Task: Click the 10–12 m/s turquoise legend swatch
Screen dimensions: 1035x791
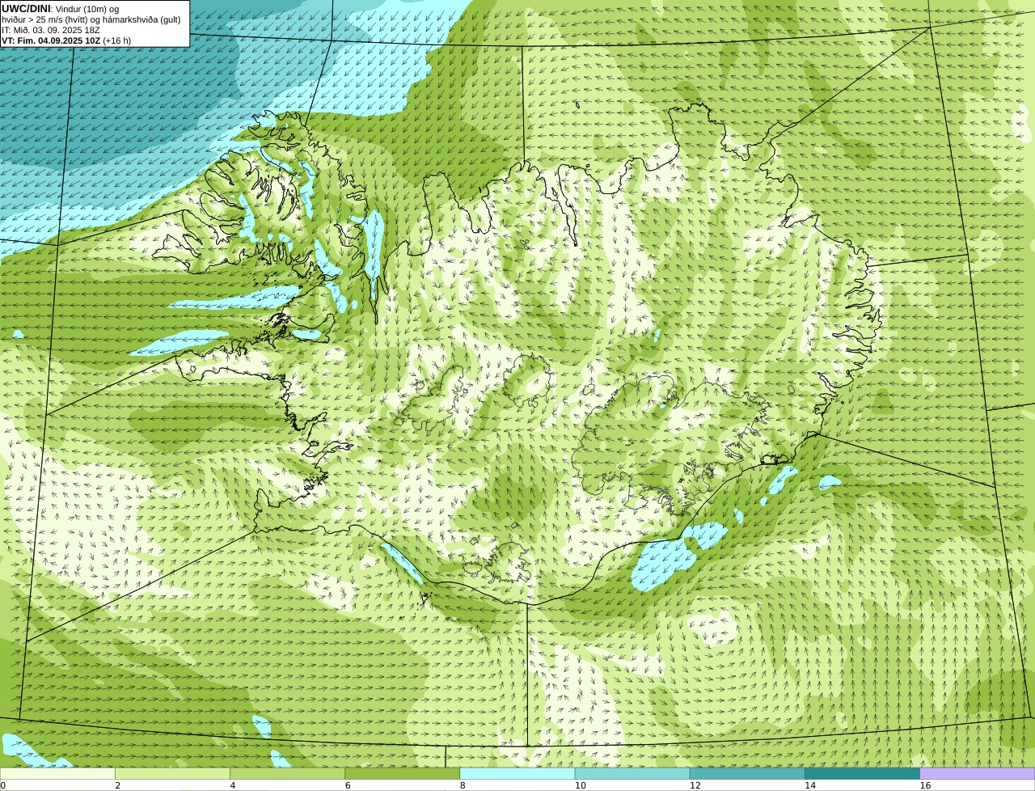Action: click(632, 773)
